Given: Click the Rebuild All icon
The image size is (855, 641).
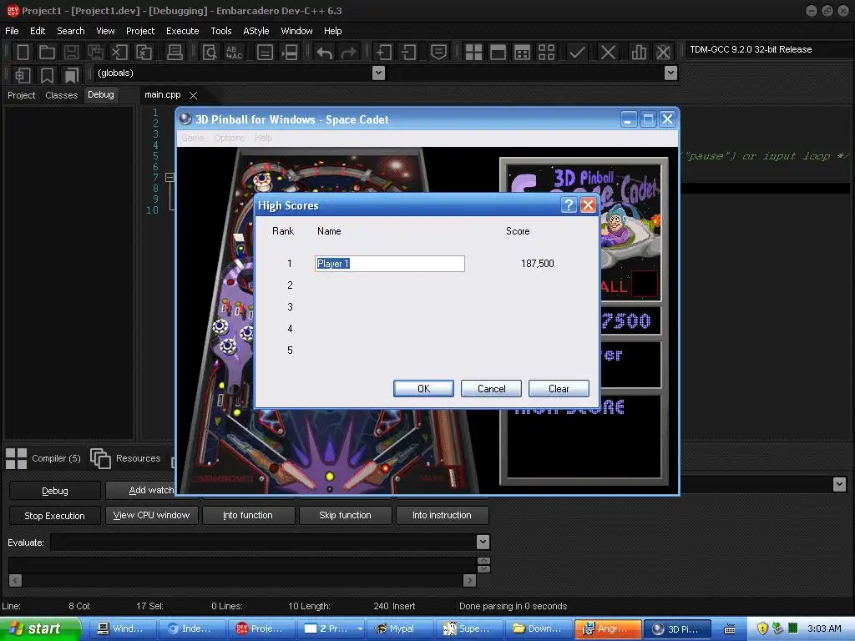Looking at the screenshot, I should (546, 53).
